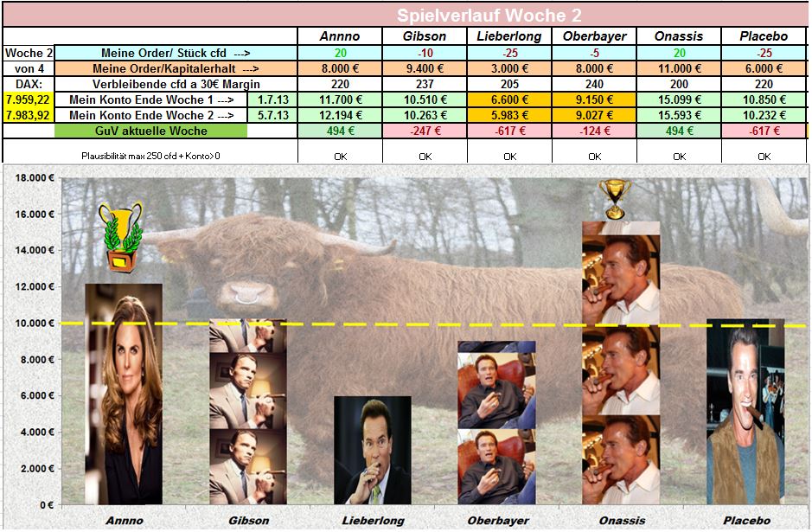Select the date cell 5.7.13
812x532 pixels.
[x=273, y=115]
